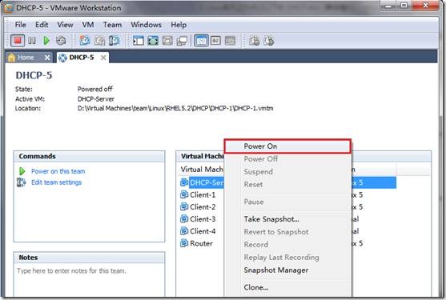Open the Help menu

179,25
